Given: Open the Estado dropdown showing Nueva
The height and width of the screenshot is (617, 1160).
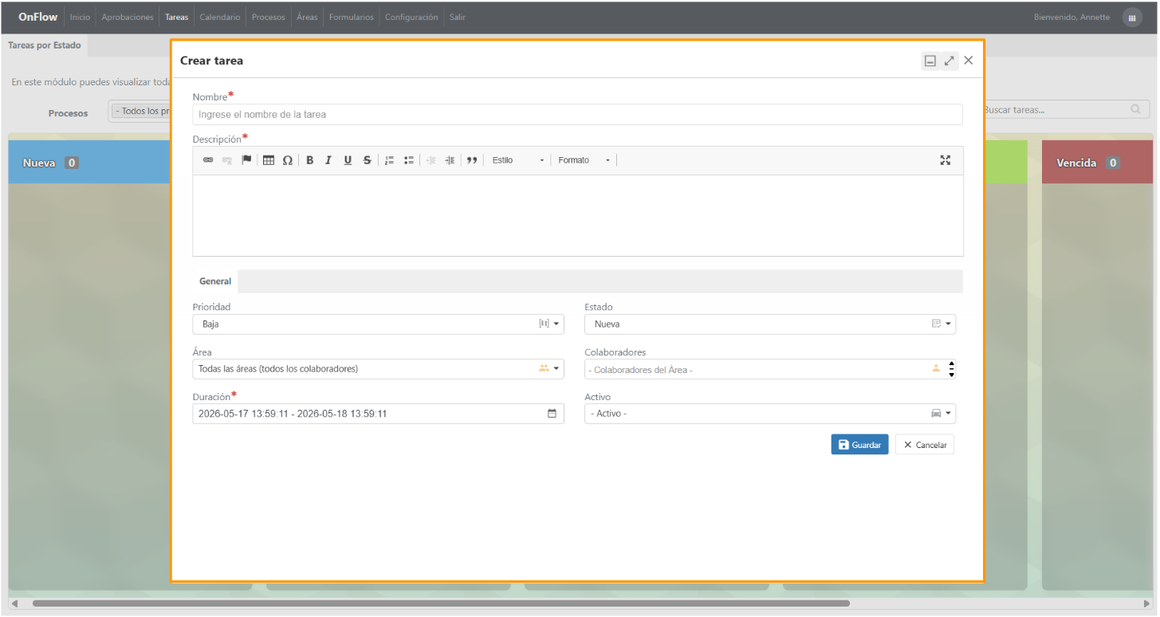Looking at the screenshot, I should tap(770, 324).
